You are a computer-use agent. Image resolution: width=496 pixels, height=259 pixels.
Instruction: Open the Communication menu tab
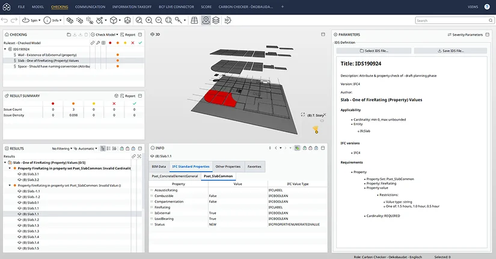point(90,7)
